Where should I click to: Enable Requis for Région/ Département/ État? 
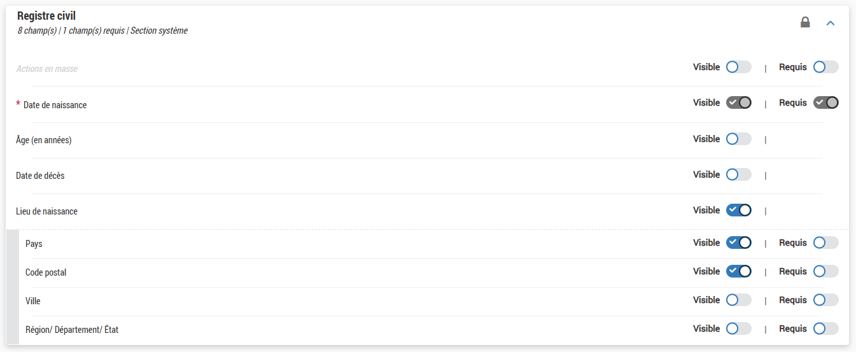pyautogui.click(x=825, y=328)
